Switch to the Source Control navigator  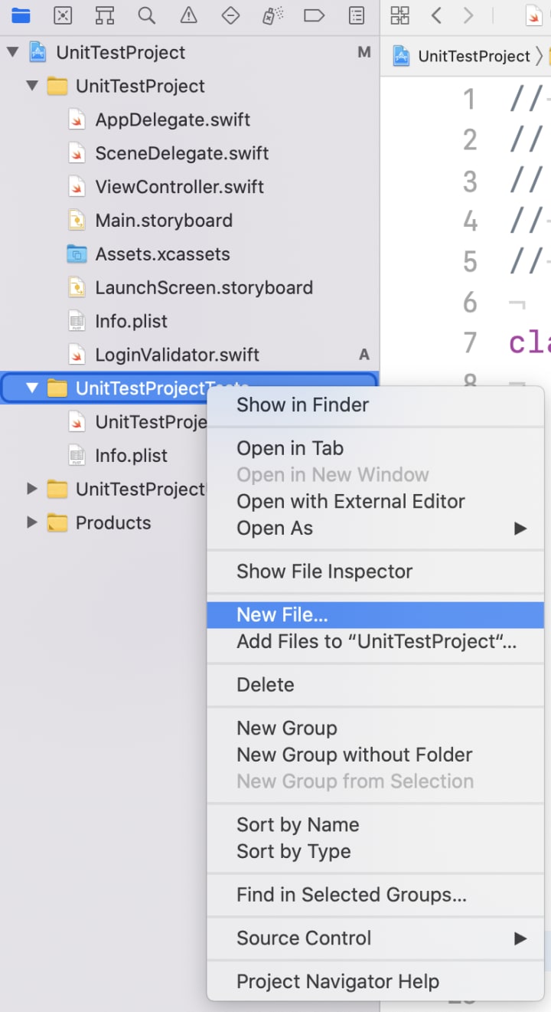click(x=63, y=15)
